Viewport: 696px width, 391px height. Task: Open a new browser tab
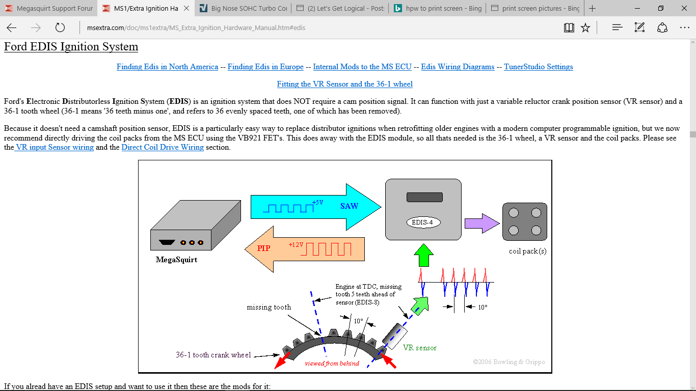pyautogui.click(x=592, y=8)
